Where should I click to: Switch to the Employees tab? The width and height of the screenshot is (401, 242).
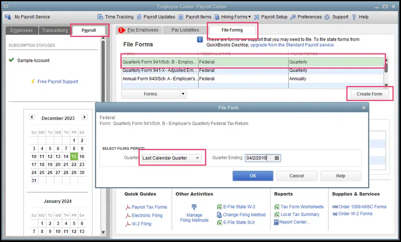22,31
